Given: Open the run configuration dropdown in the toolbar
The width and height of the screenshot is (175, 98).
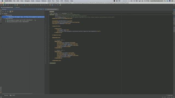Looking at the screenshot, I should [x=32, y=5].
